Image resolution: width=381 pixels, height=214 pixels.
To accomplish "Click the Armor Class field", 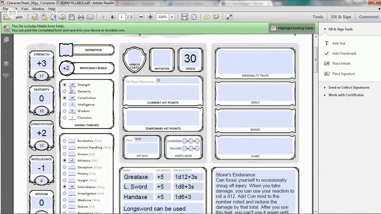I will (x=135, y=57).
